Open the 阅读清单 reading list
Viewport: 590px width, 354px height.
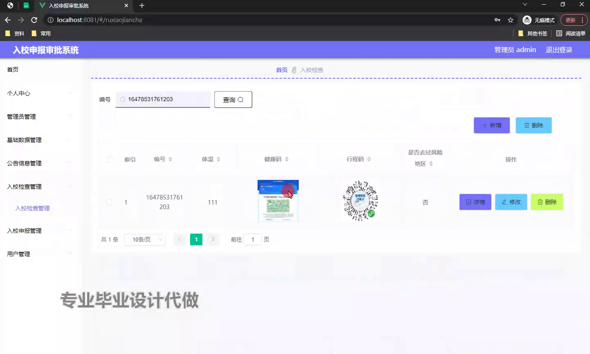571,34
